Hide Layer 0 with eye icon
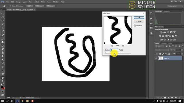This screenshot has width=184, height=103. [156, 58]
